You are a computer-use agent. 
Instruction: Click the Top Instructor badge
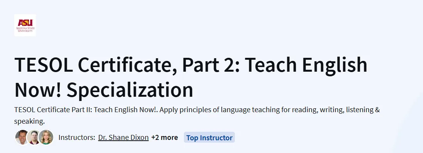[x=209, y=138]
